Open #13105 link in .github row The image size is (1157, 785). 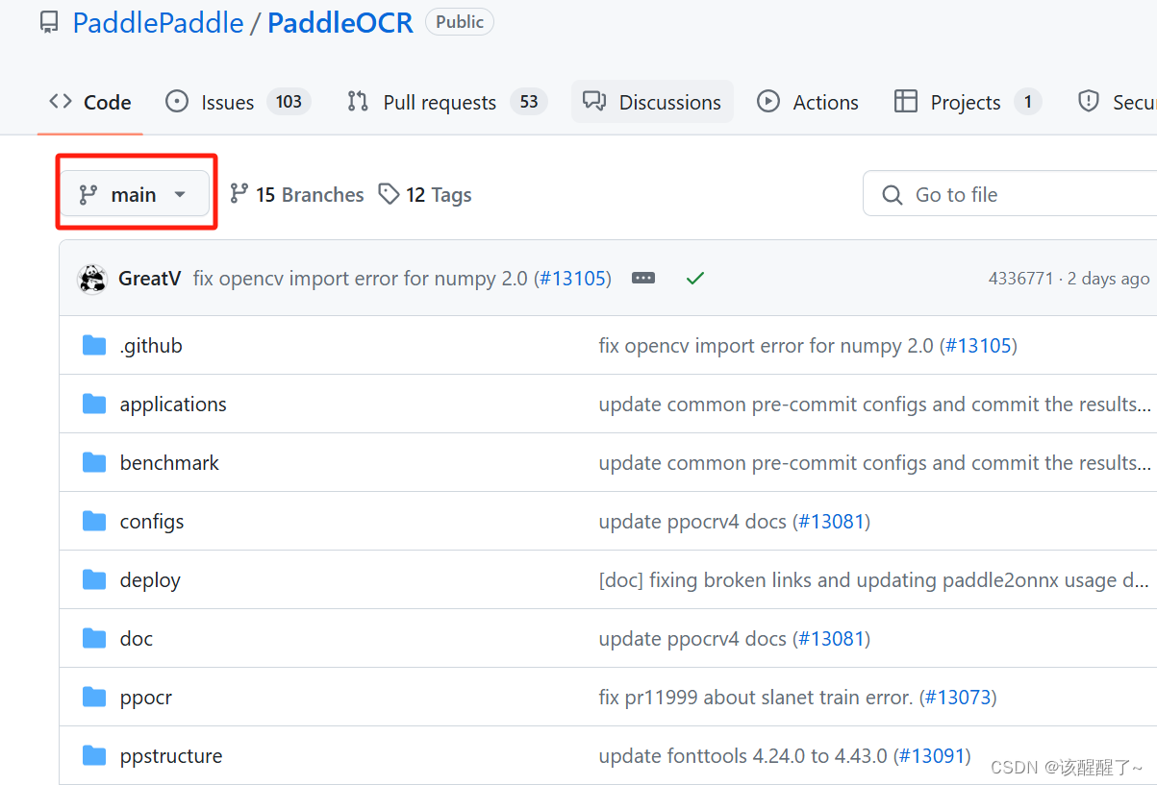point(978,346)
